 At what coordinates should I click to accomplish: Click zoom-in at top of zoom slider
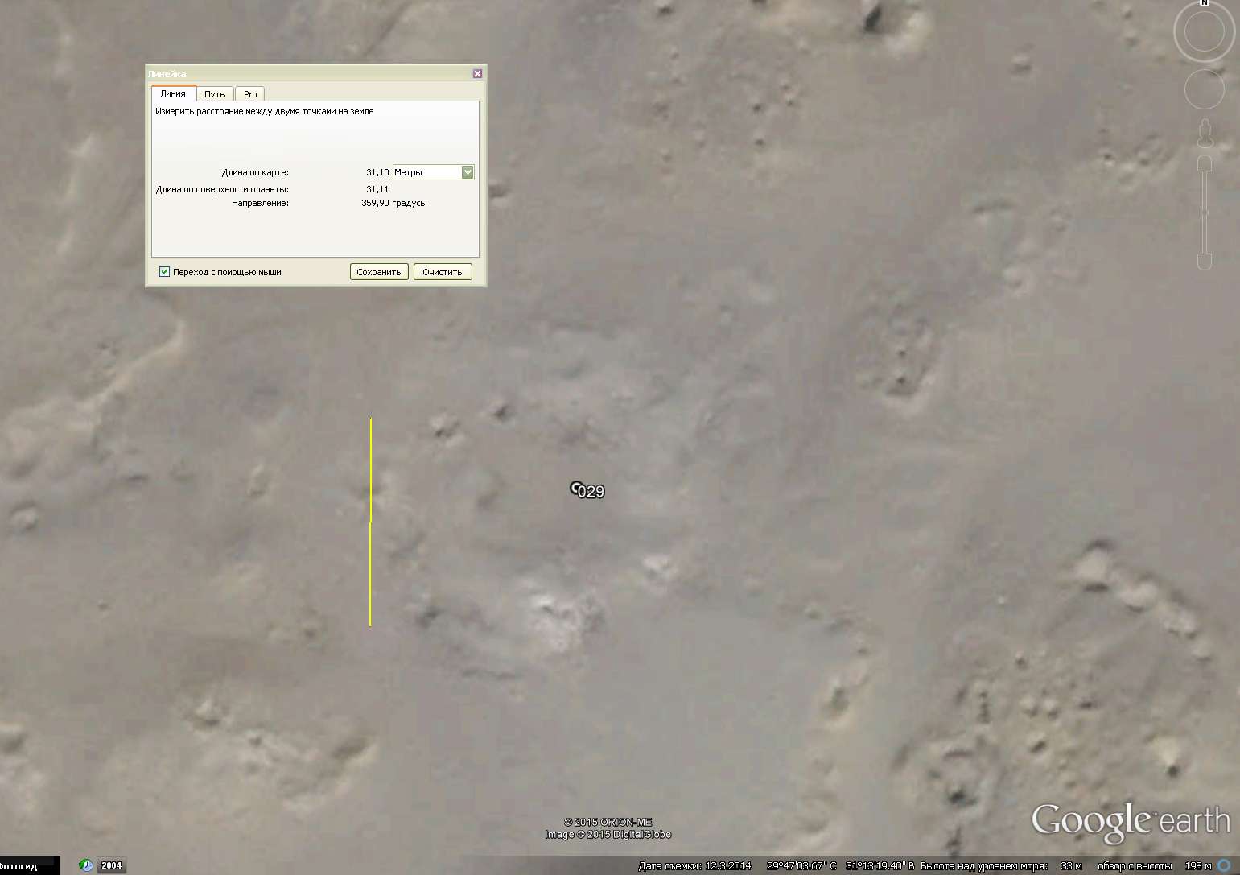click(x=1205, y=164)
